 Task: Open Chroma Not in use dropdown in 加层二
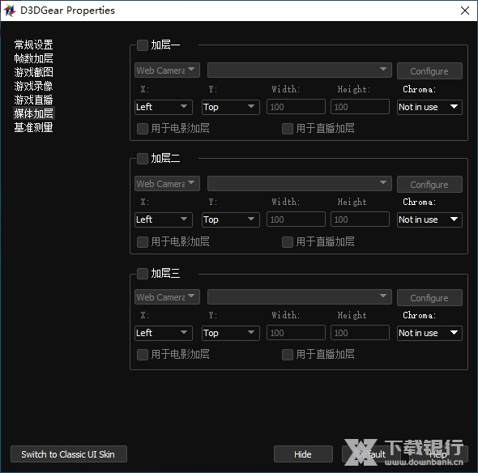tap(429, 219)
